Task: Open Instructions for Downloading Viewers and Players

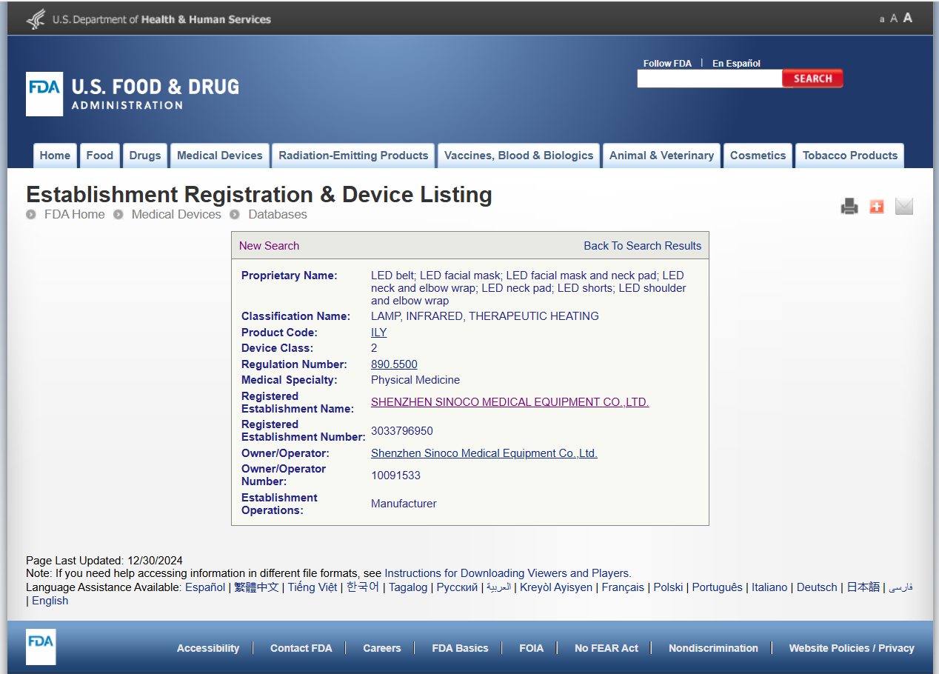Action: pyautogui.click(x=508, y=573)
